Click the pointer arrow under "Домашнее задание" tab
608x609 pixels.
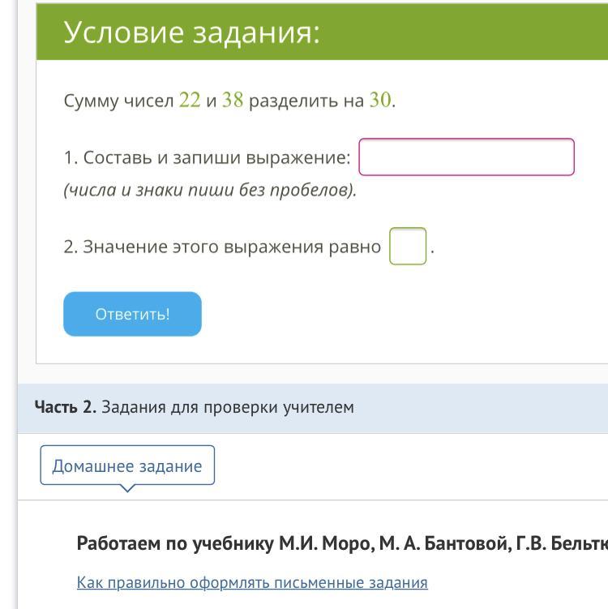pos(127,489)
